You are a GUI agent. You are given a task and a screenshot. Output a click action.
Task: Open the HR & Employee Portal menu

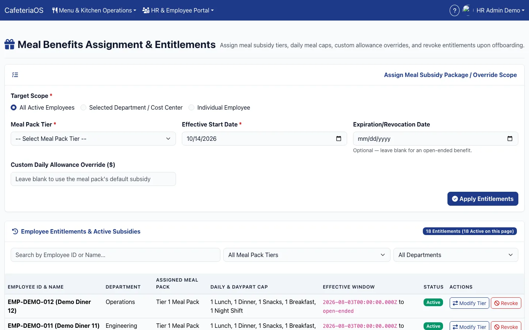point(178,10)
